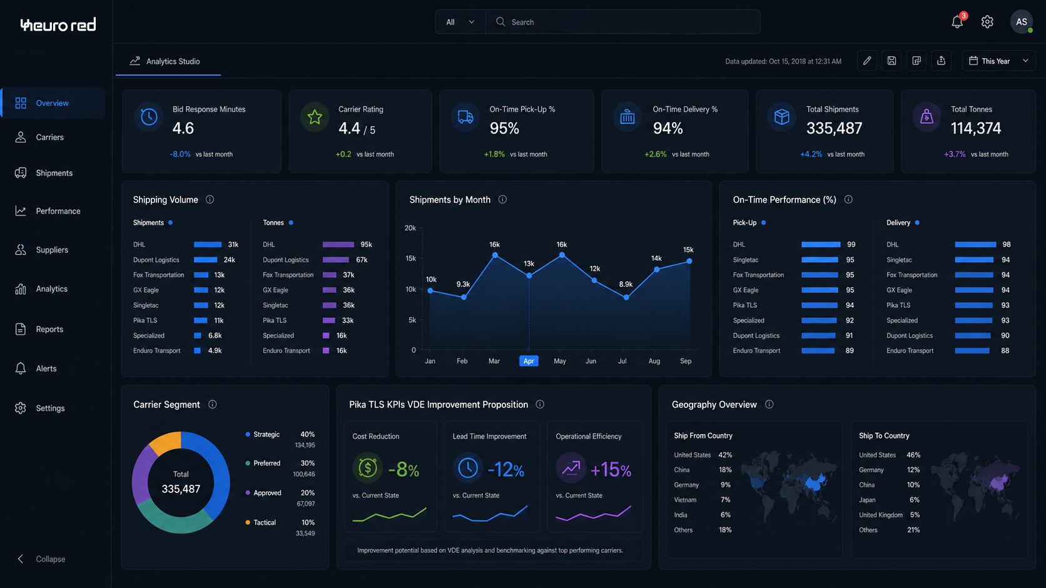Click the Cost Reduction dollar icon
This screenshot has height=588, width=1046.
367,468
